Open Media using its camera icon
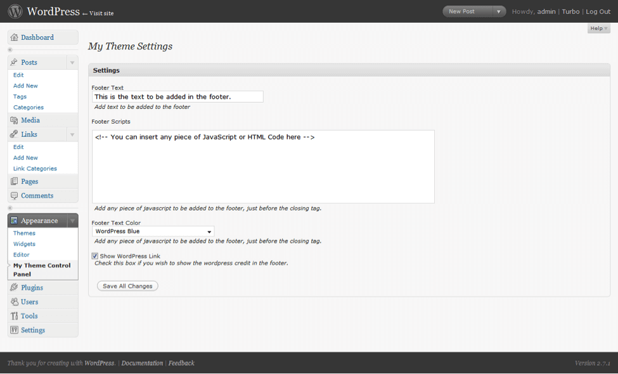 (14, 120)
